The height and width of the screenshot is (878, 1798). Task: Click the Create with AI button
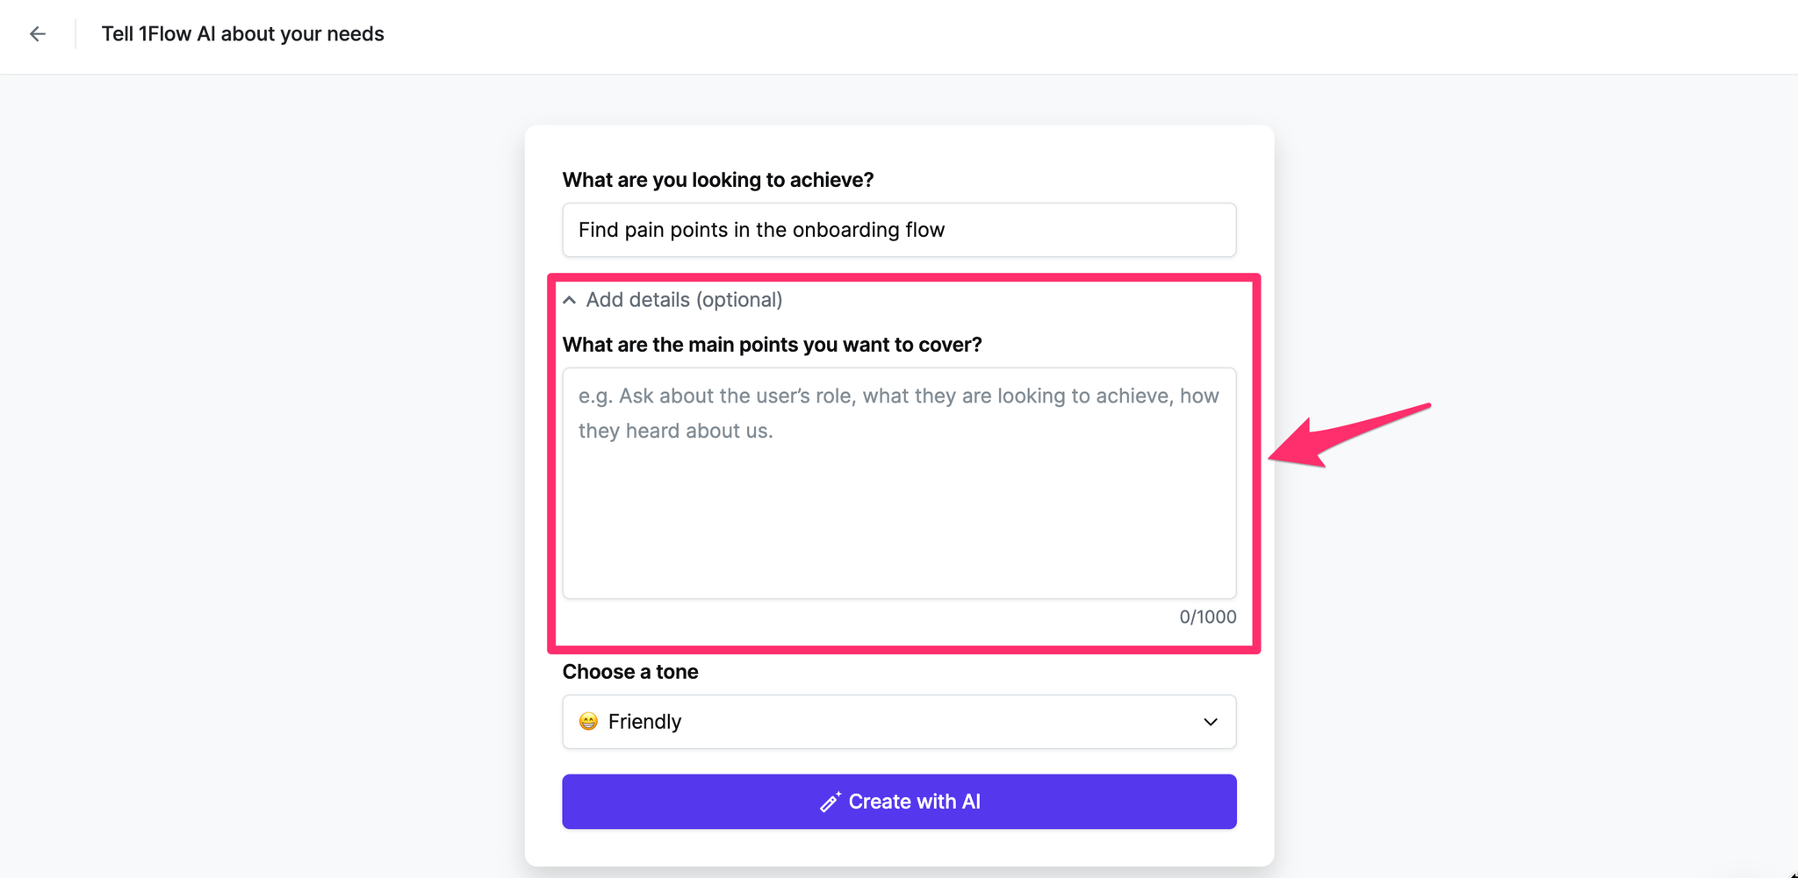point(899,802)
